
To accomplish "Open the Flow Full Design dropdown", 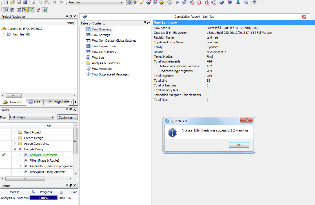I will point(53,117).
